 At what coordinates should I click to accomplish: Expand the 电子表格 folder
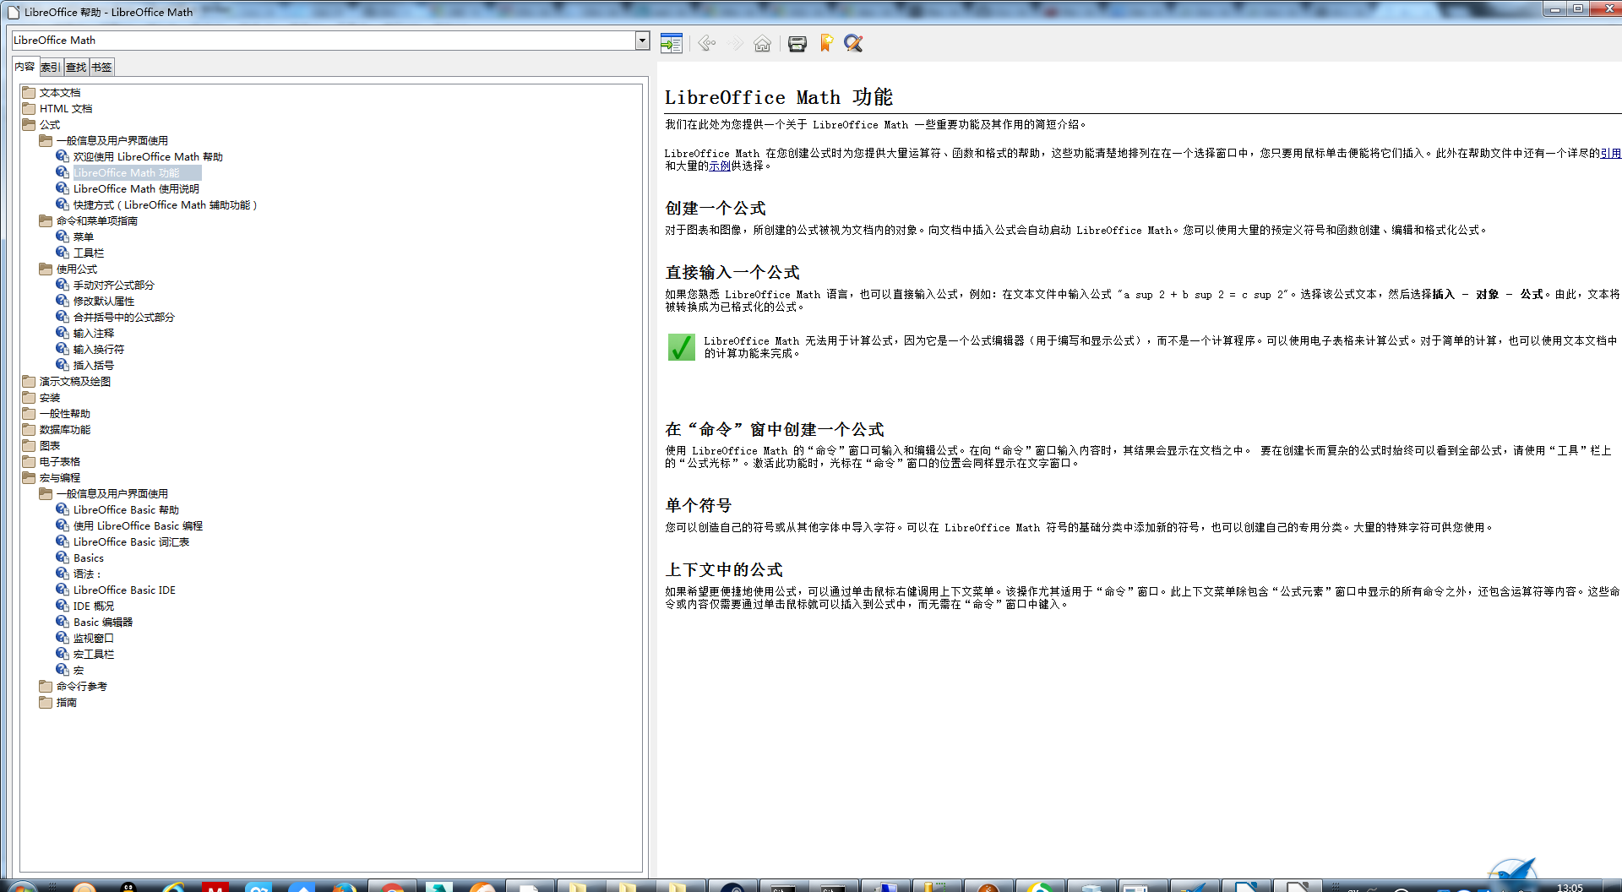(29, 461)
